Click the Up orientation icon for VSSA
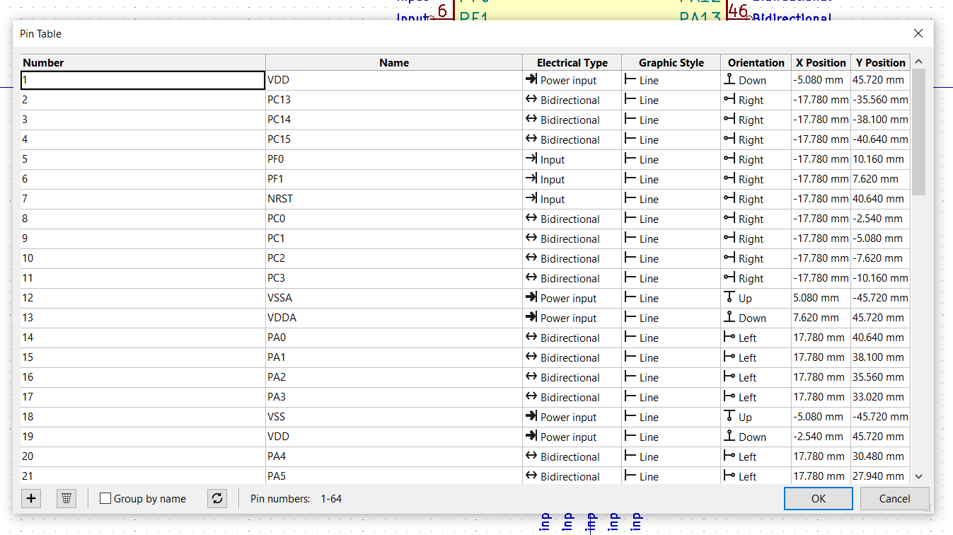The image size is (953, 535). coord(729,298)
